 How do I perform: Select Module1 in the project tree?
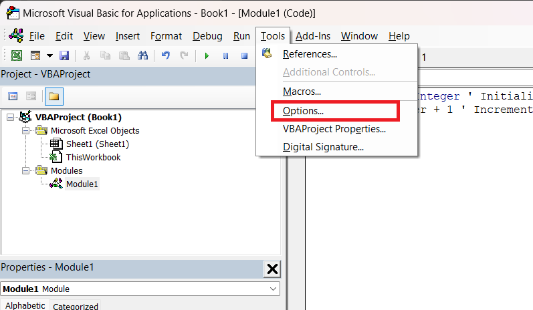[82, 184]
